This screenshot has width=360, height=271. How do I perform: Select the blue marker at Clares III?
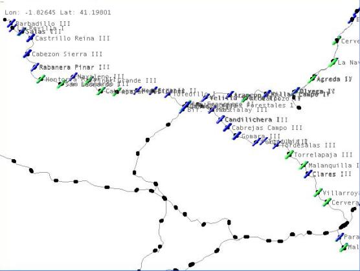coord(308,174)
